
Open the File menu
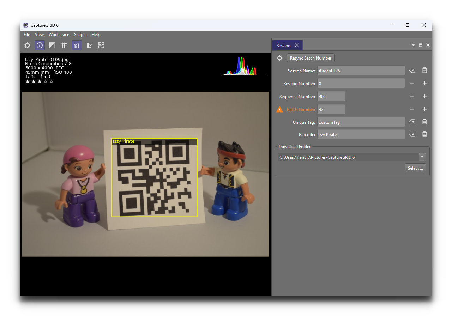pyautogui.click(x=27, y=35)
